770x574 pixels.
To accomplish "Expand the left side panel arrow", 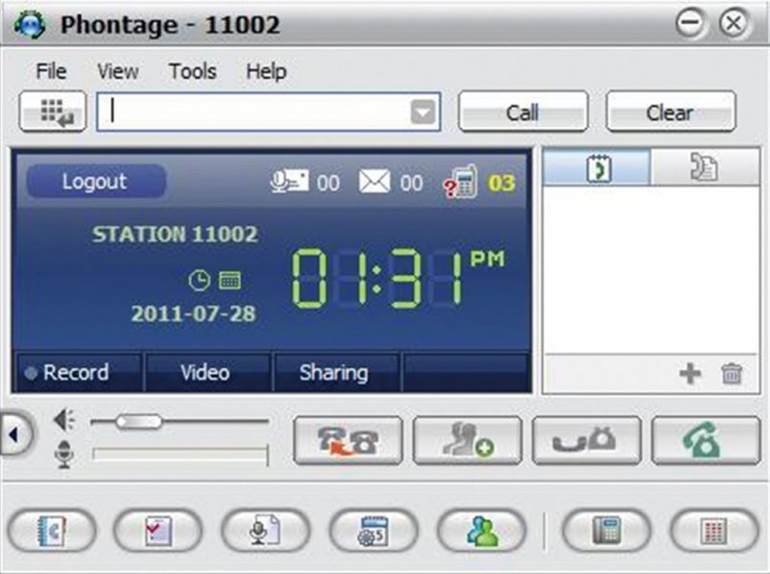I will (x=14, y=434).
